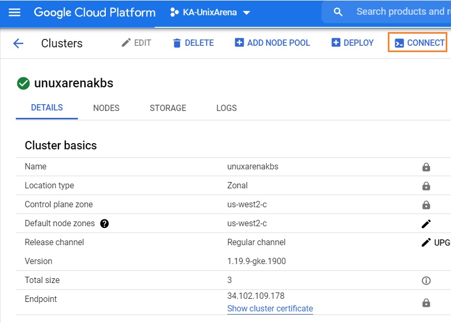Click lock icon in Name row
Viewport: 451px width, 323px height.
[x=426, y=167]
